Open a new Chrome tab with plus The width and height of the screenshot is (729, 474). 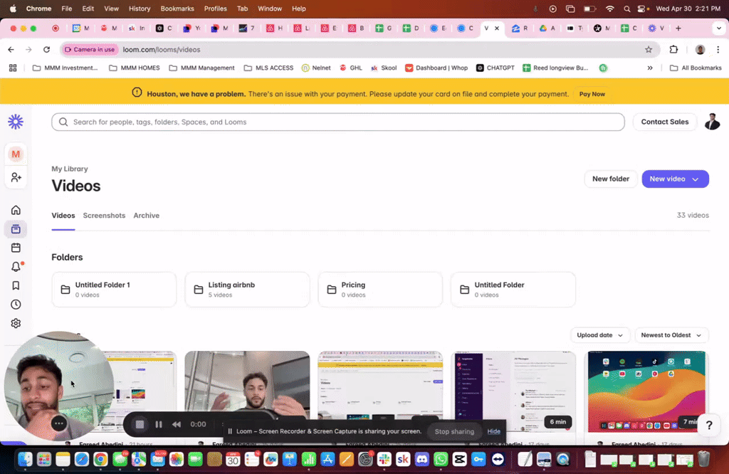click(x=678, y=28)
